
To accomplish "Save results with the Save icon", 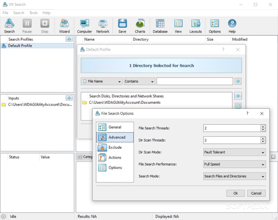I will click(122, 26).
